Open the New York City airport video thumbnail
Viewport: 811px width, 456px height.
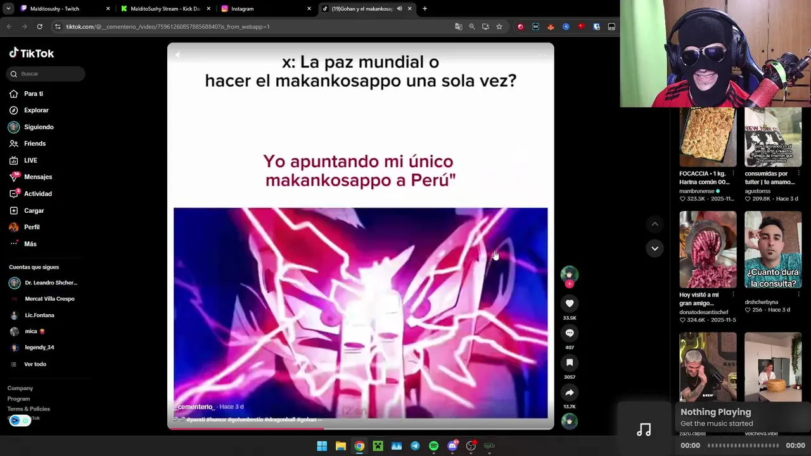pos(773,137)
